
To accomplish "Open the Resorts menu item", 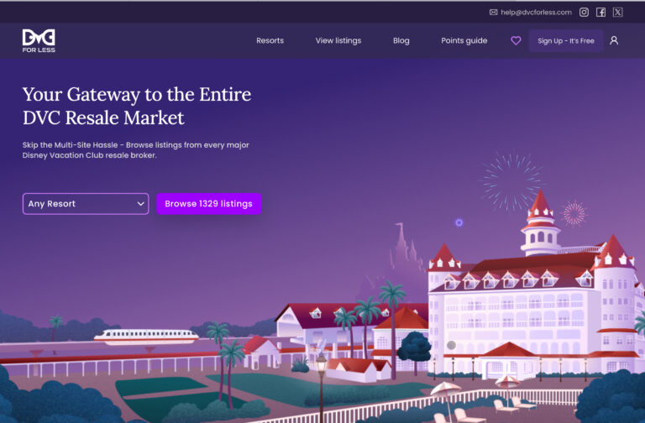I will coord(270,40).
